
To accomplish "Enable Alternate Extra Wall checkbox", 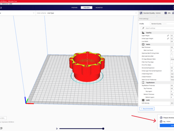I will pos(172,56).
